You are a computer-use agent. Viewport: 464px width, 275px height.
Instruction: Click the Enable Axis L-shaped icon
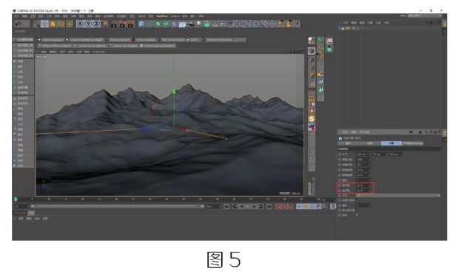312,94
